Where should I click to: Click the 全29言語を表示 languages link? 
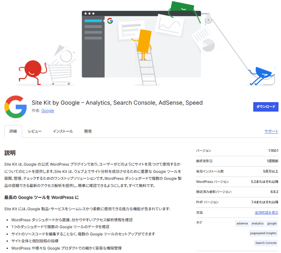266,213
